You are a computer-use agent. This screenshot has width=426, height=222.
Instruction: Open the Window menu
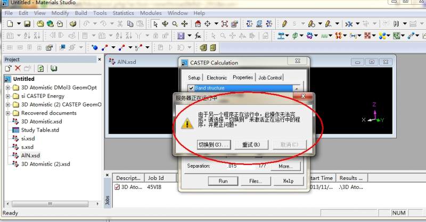coord(177,13)
